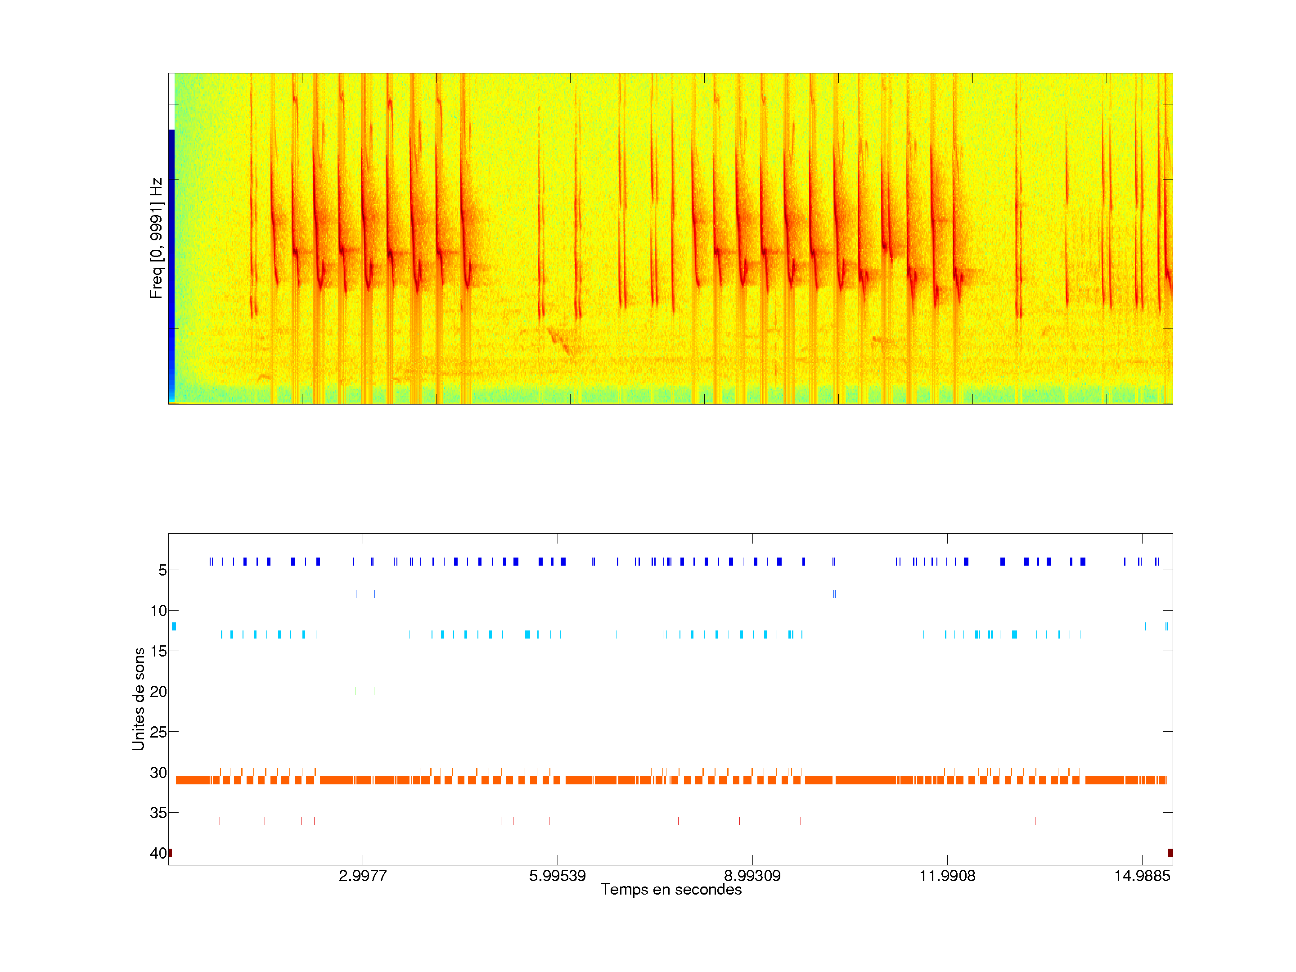Click the y-axis tick label 20
Viewport: 1296px width, 972px height.
(158, 691)
